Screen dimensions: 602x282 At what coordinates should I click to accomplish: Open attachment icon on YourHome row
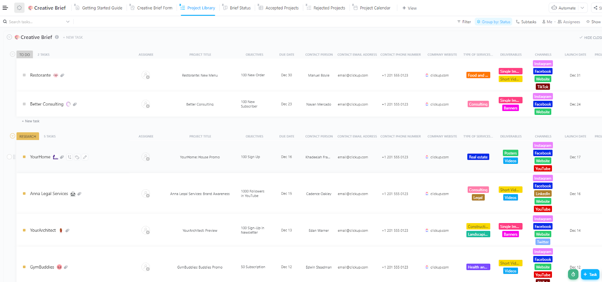(62, 157)
